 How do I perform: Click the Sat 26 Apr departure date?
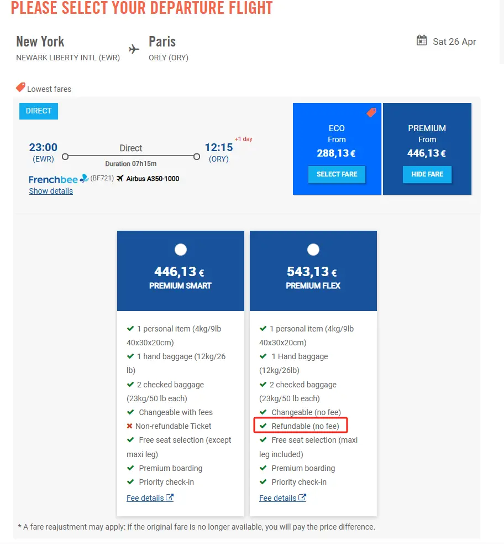tap(454, 42)
